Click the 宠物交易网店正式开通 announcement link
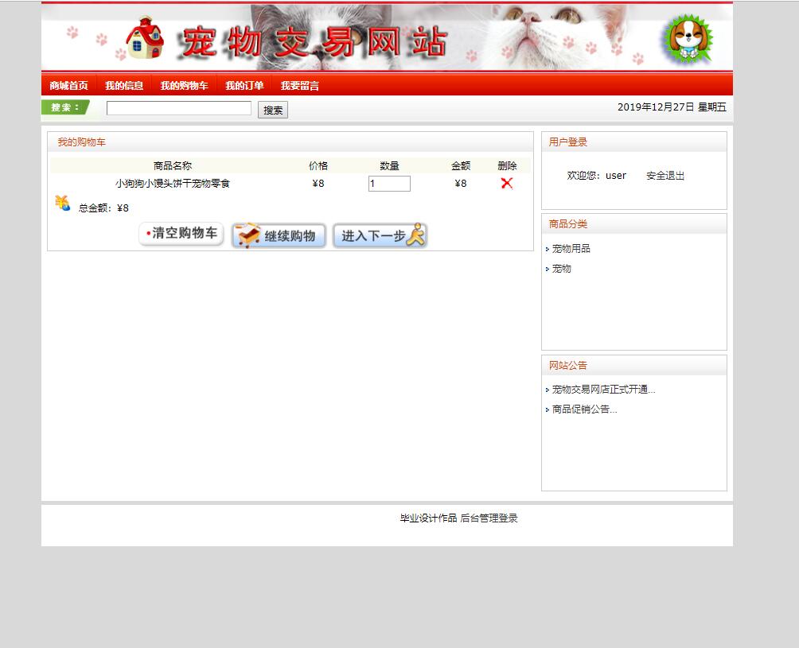799x648 pixels. (x=602, y=389)
